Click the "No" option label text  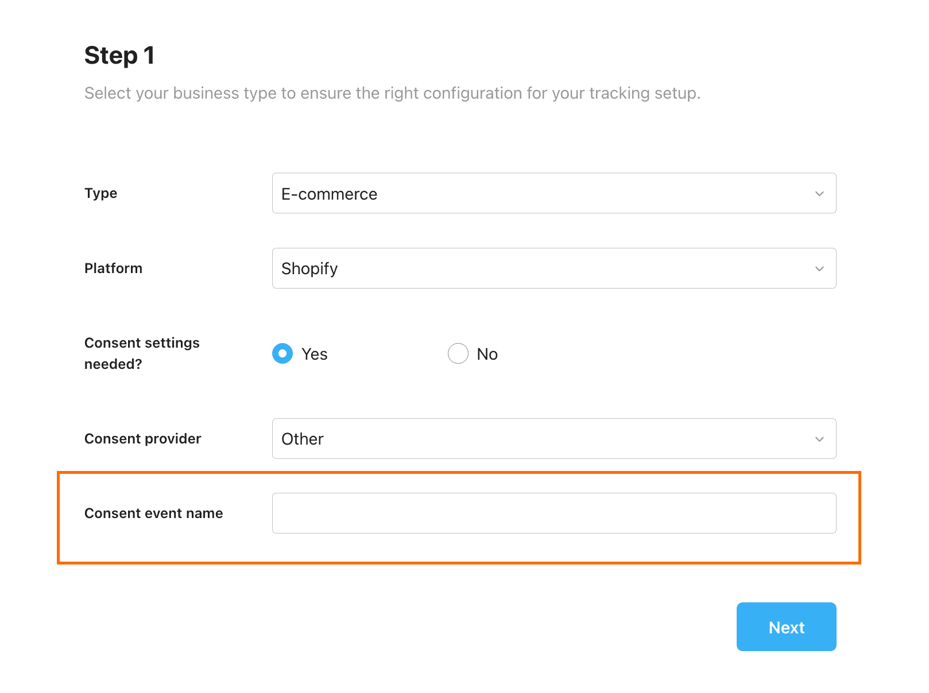tap(487, 355)
